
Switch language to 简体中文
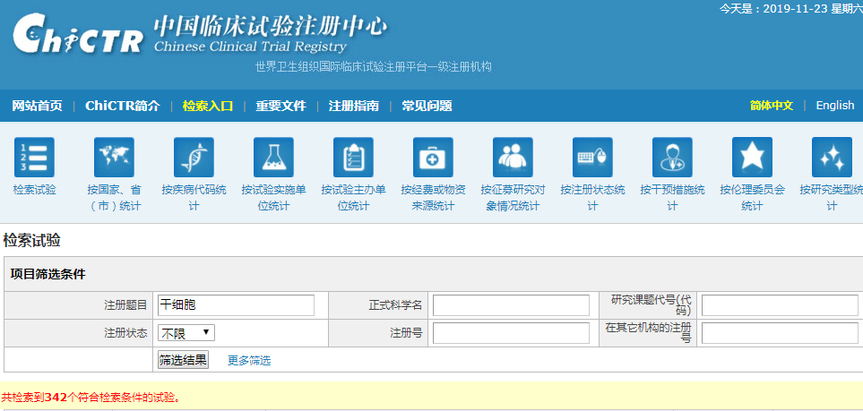772,106
